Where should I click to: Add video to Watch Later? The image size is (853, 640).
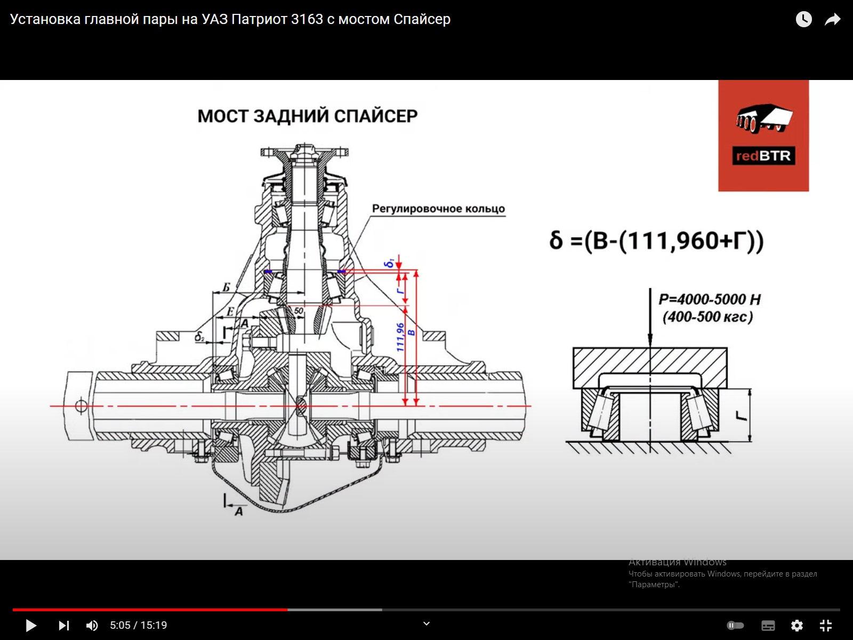[x=803, y=20]
